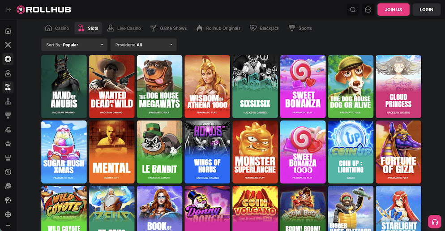Image resolution: width=445 pixels, height=231 pixels.
Task: Switch to the Casino tab
Action: [x=57, y=28]
